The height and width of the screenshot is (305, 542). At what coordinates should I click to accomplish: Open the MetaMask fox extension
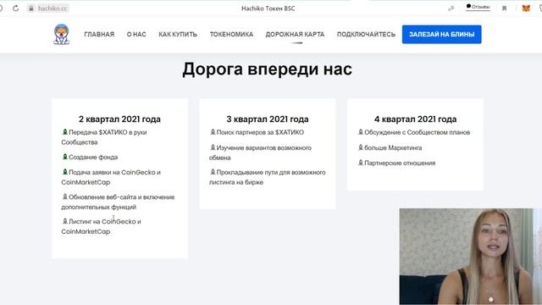point(526,8)
